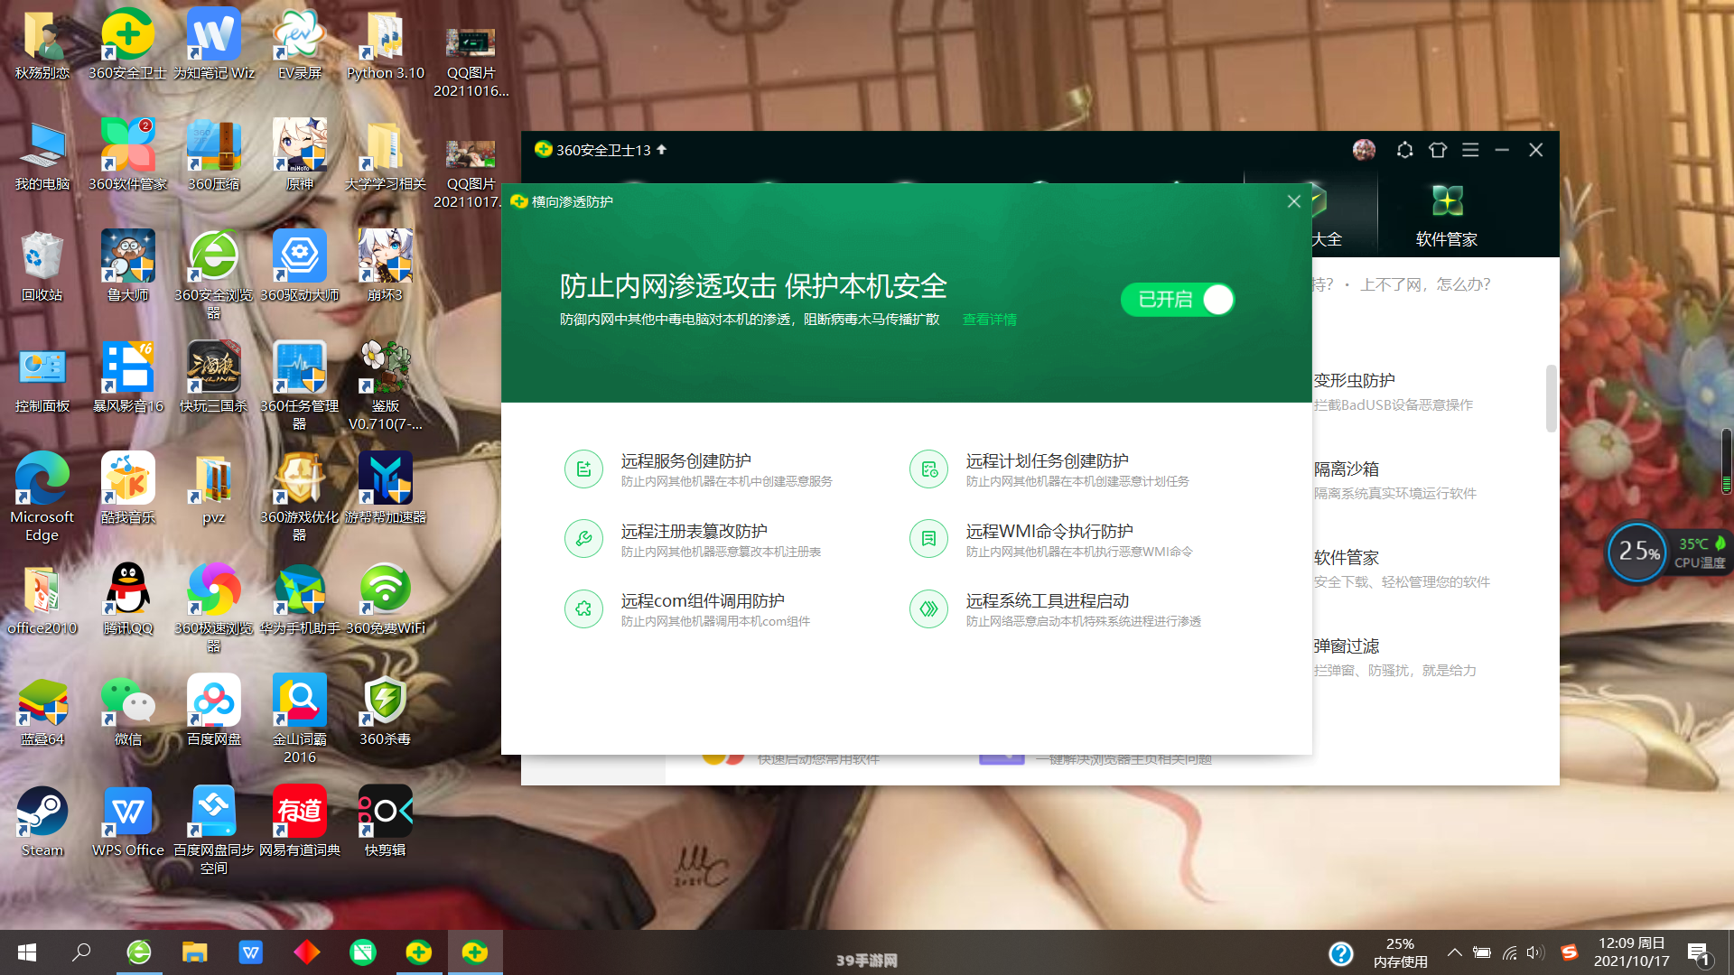Viewport: 1734px width, 975px height.
Task: Open the Microsoft Edge desktop icon
Action: pyautogui.click(x=42, y=497)
